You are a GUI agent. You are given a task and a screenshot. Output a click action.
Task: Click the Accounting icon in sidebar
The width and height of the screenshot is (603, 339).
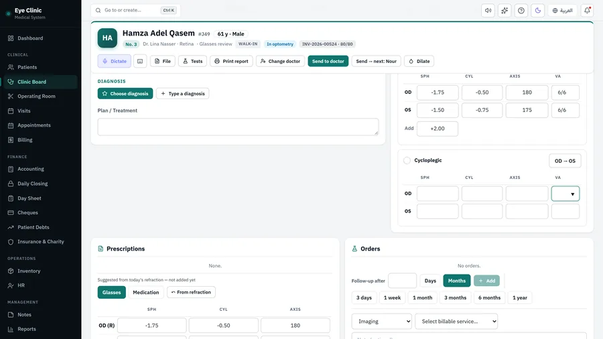tap(11, 169)
